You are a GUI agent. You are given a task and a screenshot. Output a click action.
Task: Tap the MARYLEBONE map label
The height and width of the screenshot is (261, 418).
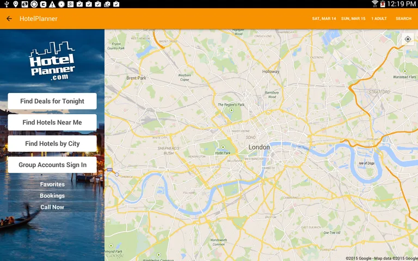[241, 131]
